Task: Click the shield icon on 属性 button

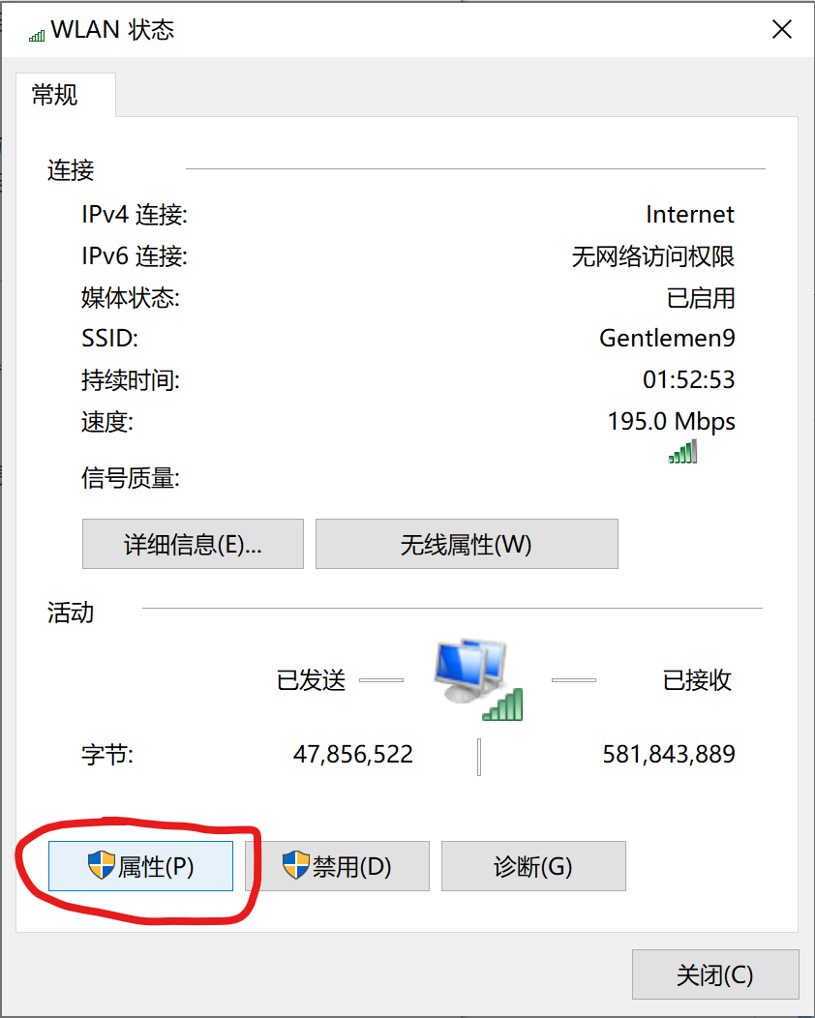Action: (x=102, y=865)
